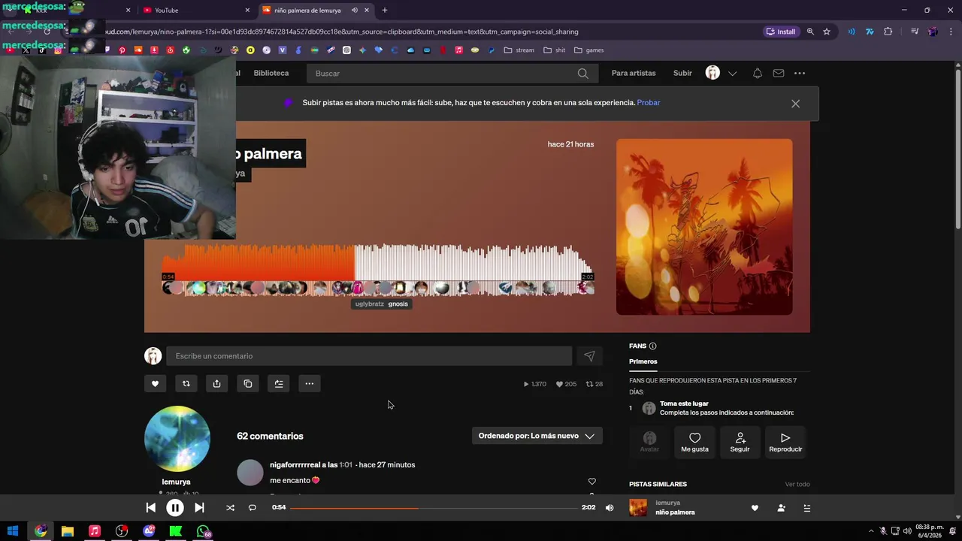
Task: Expand the profile avatar dropdown chevron
Action: tap(733, 74)
